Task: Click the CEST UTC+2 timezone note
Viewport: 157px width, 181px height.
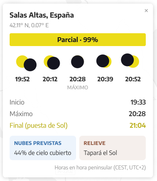Action: pos(100,167)
